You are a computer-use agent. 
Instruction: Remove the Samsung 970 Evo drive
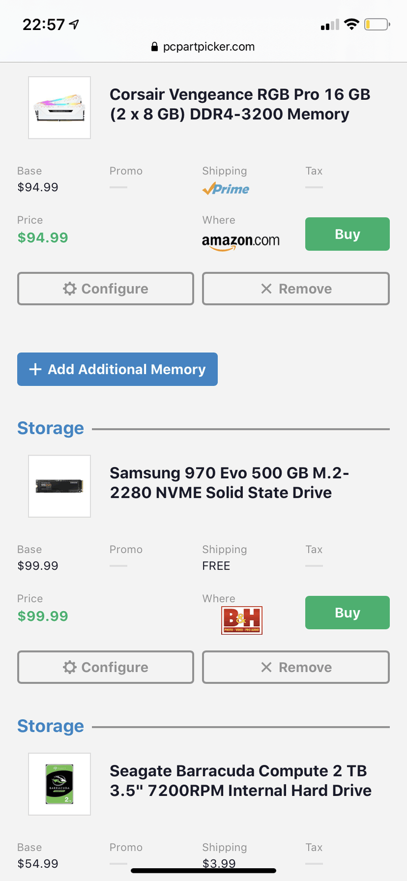click(296, 667)
